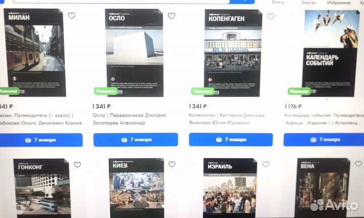The image size is (364, 218).
Task: Click the Войти login link
Action: [278, 3]
